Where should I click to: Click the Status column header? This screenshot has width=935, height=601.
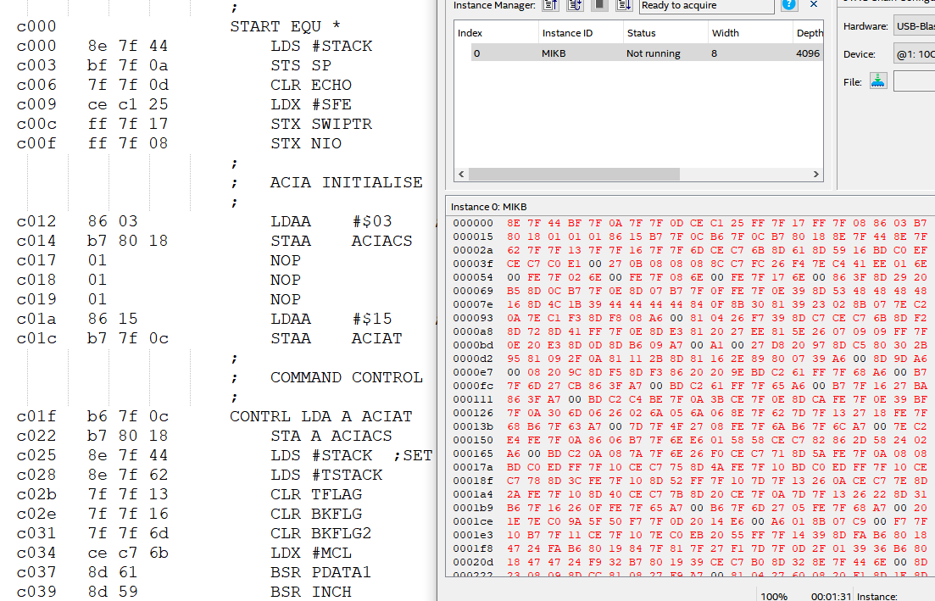665,33
